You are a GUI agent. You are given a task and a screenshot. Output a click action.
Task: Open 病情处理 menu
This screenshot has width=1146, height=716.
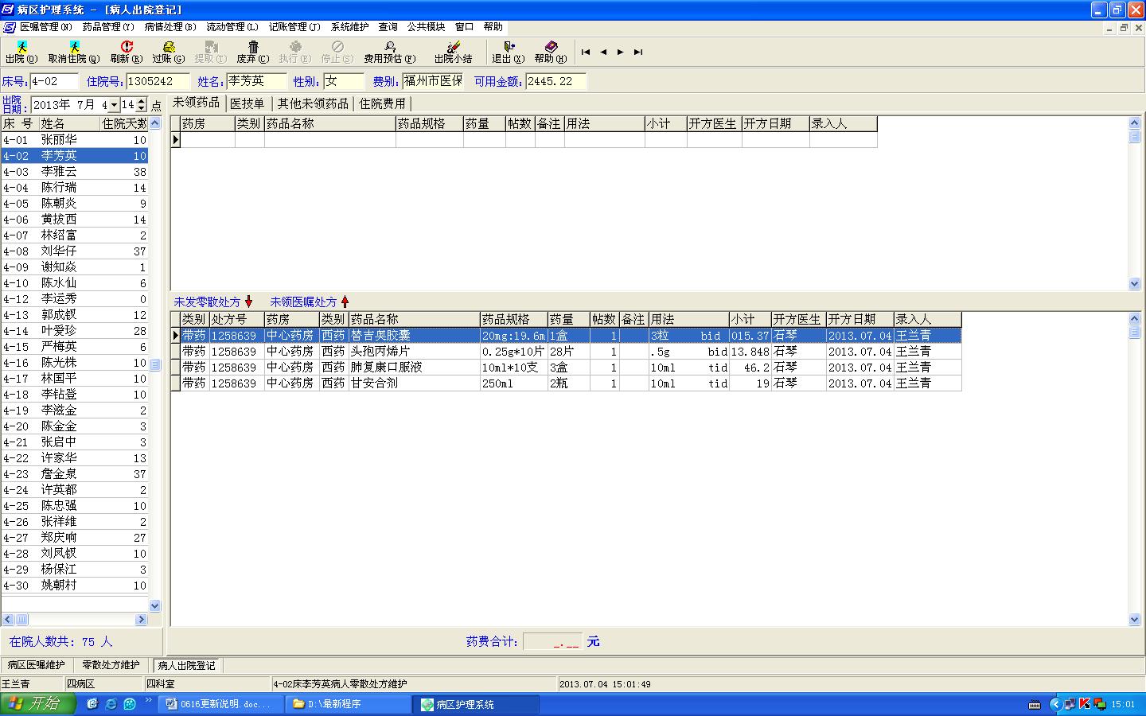point(170,27)
